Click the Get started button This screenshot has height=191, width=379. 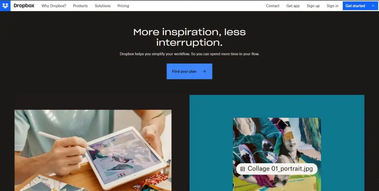(360, 6)
